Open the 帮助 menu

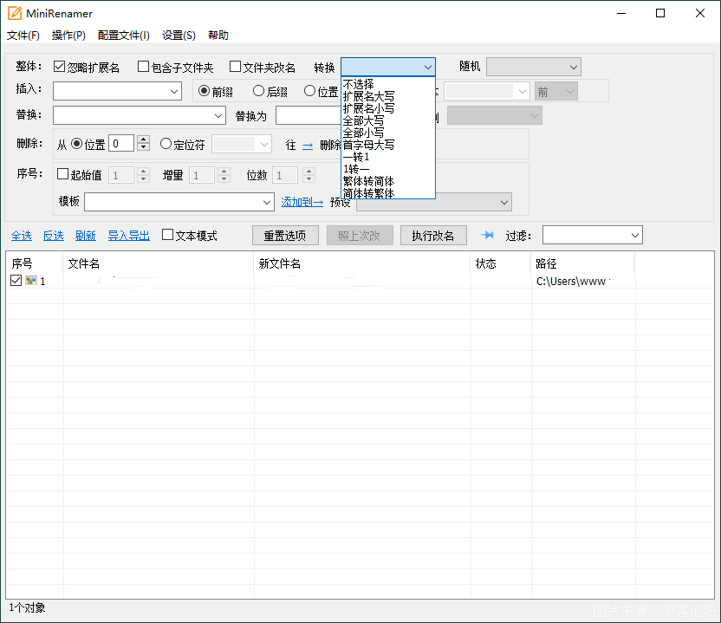(218, 36)
